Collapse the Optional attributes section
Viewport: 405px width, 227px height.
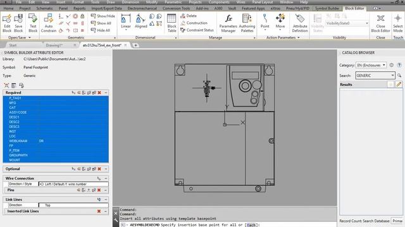(x=106, y=169)
